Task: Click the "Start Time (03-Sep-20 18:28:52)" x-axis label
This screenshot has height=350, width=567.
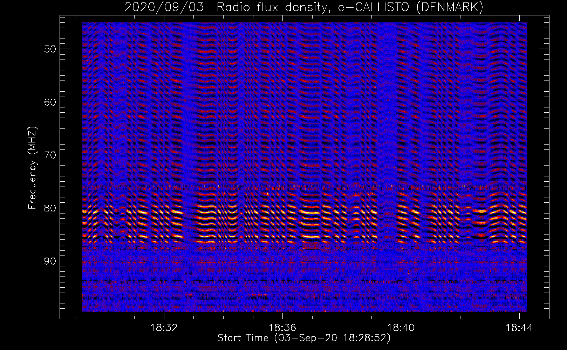Action: pyautogui.click(x=304, y=338)
